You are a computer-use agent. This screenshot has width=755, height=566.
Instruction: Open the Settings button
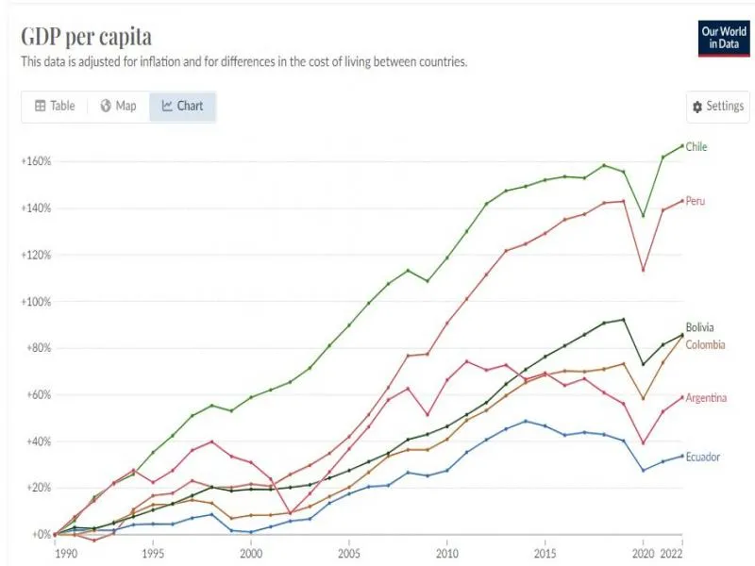tap(718, 107)
